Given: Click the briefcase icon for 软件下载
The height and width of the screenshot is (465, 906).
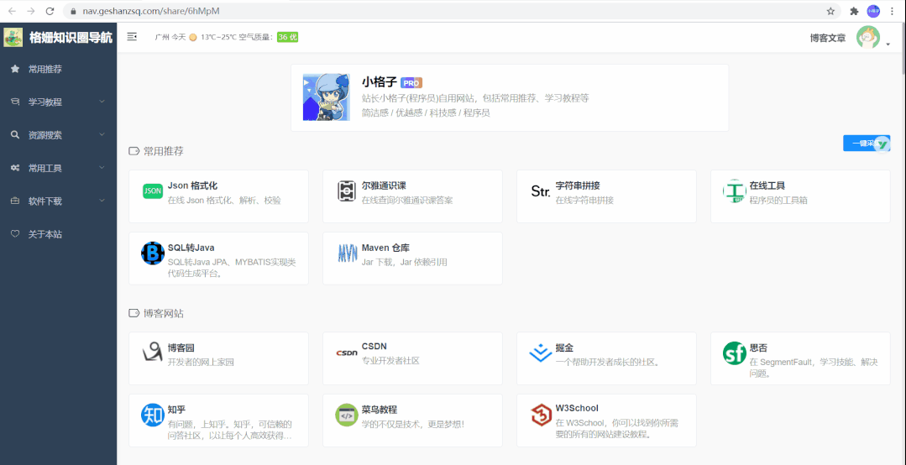Looking at the screenshot, I should [x=16, y=201].
